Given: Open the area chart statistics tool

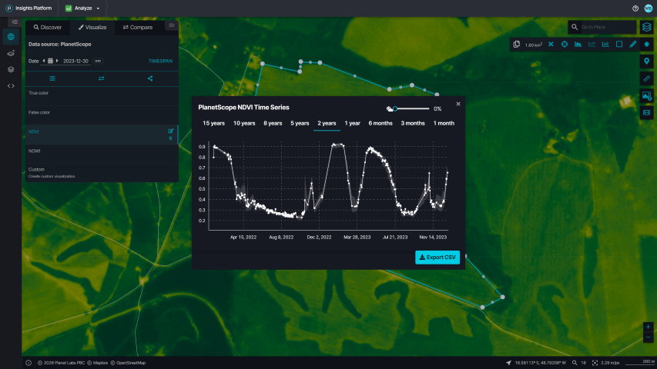Looking at the screenshot, I should (x=578, y=45).
